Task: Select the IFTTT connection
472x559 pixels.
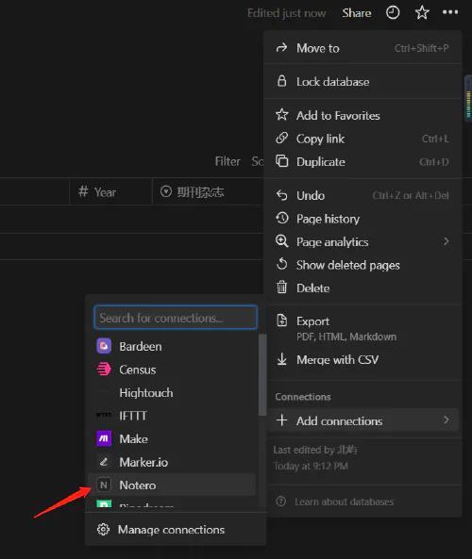Action: point(172,416)
